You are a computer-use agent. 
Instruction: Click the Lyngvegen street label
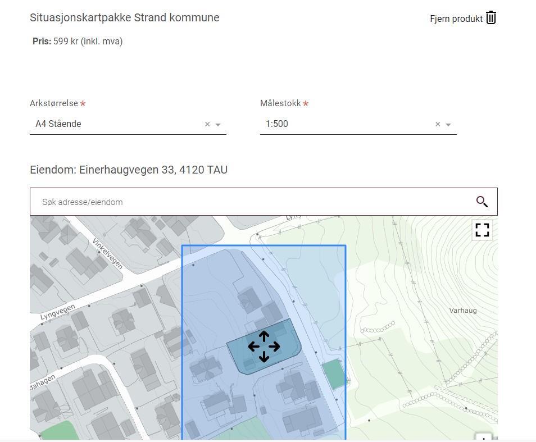pos(57,313)
